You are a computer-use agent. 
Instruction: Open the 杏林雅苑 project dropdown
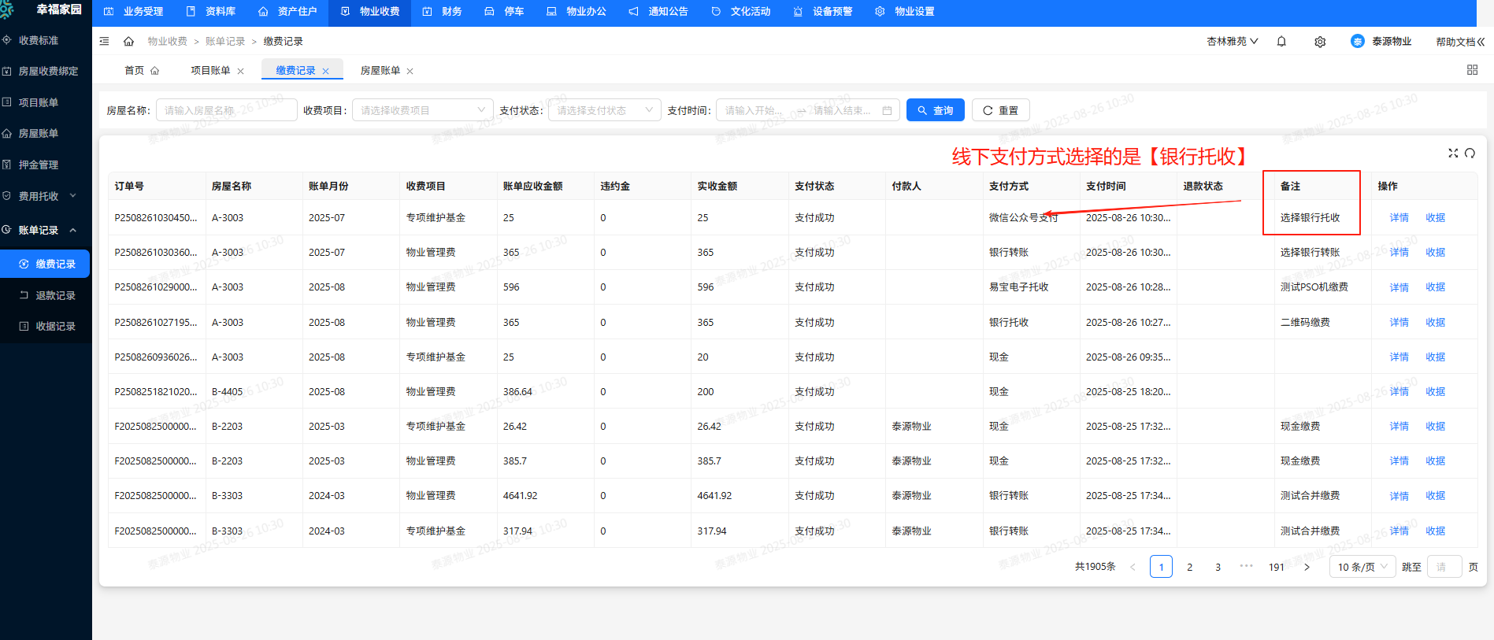click(1232, 41)
